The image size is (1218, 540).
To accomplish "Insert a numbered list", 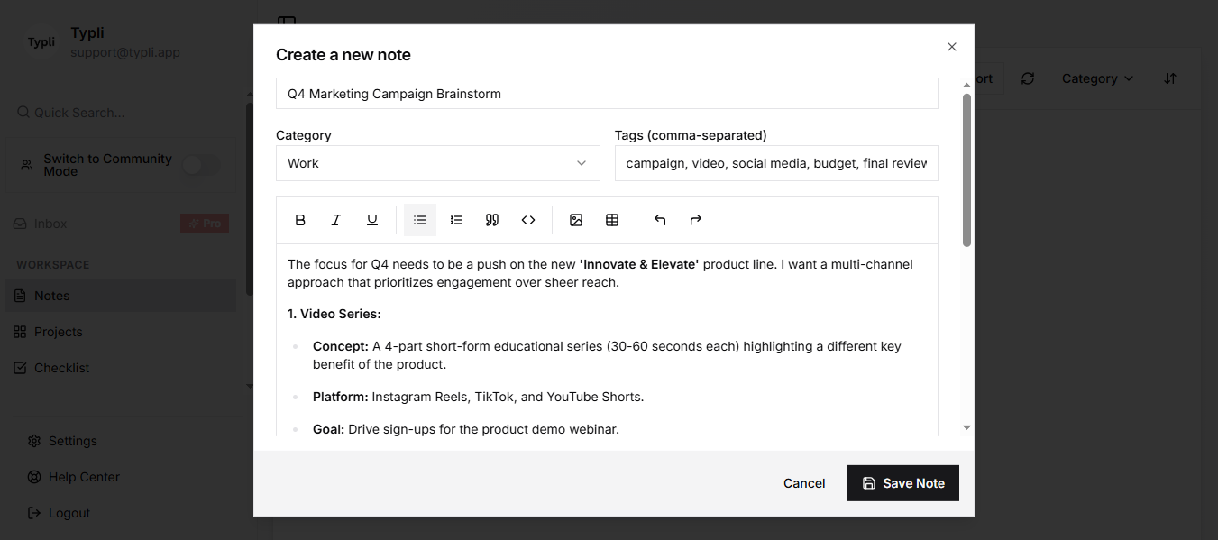I will (456, 220).
